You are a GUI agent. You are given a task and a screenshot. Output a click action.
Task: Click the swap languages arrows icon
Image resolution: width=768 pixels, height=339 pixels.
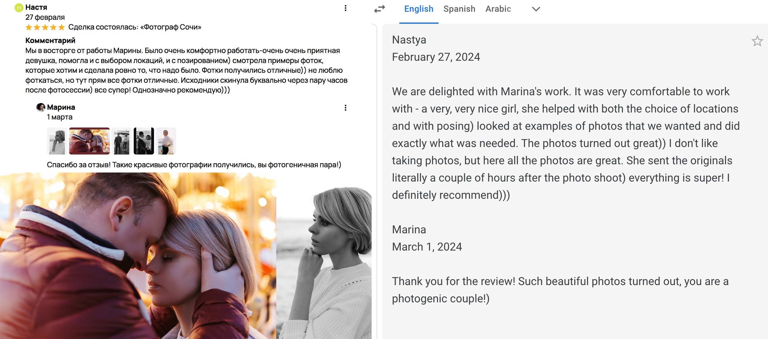pyautogui.click(x=379, y=9)
